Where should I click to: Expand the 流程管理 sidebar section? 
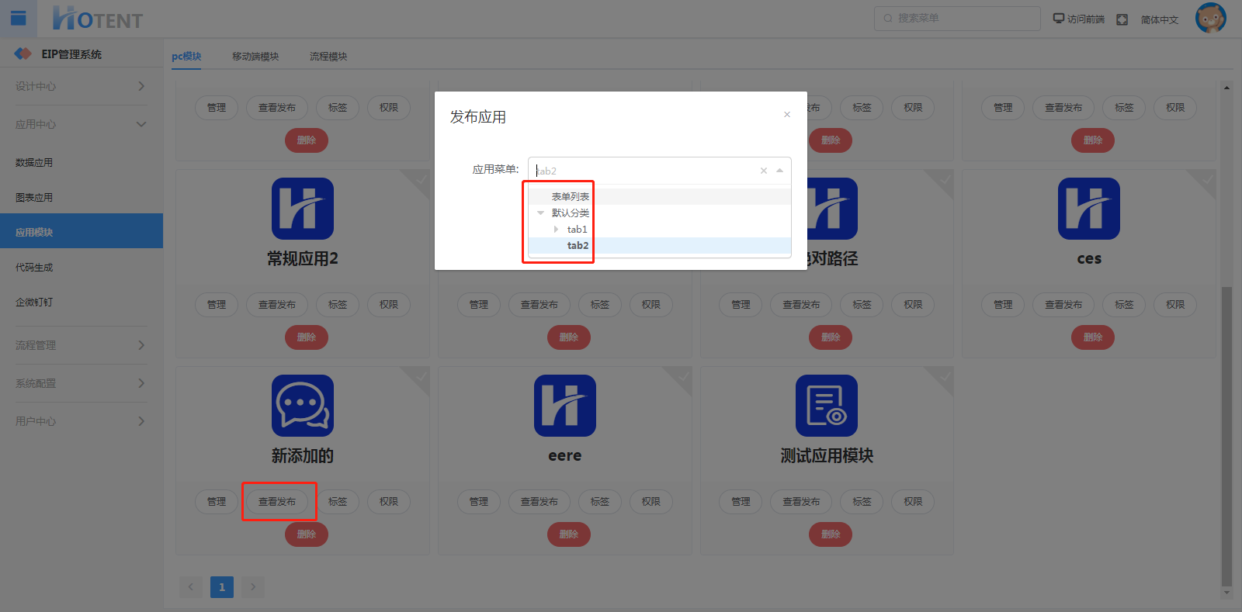pyautogui.click(x=82, y=345)
